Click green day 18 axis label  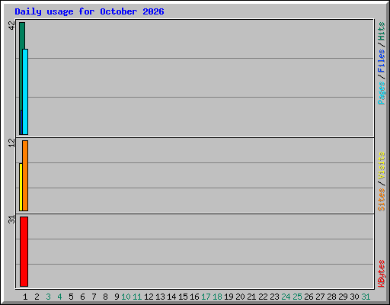click(217, 297)
